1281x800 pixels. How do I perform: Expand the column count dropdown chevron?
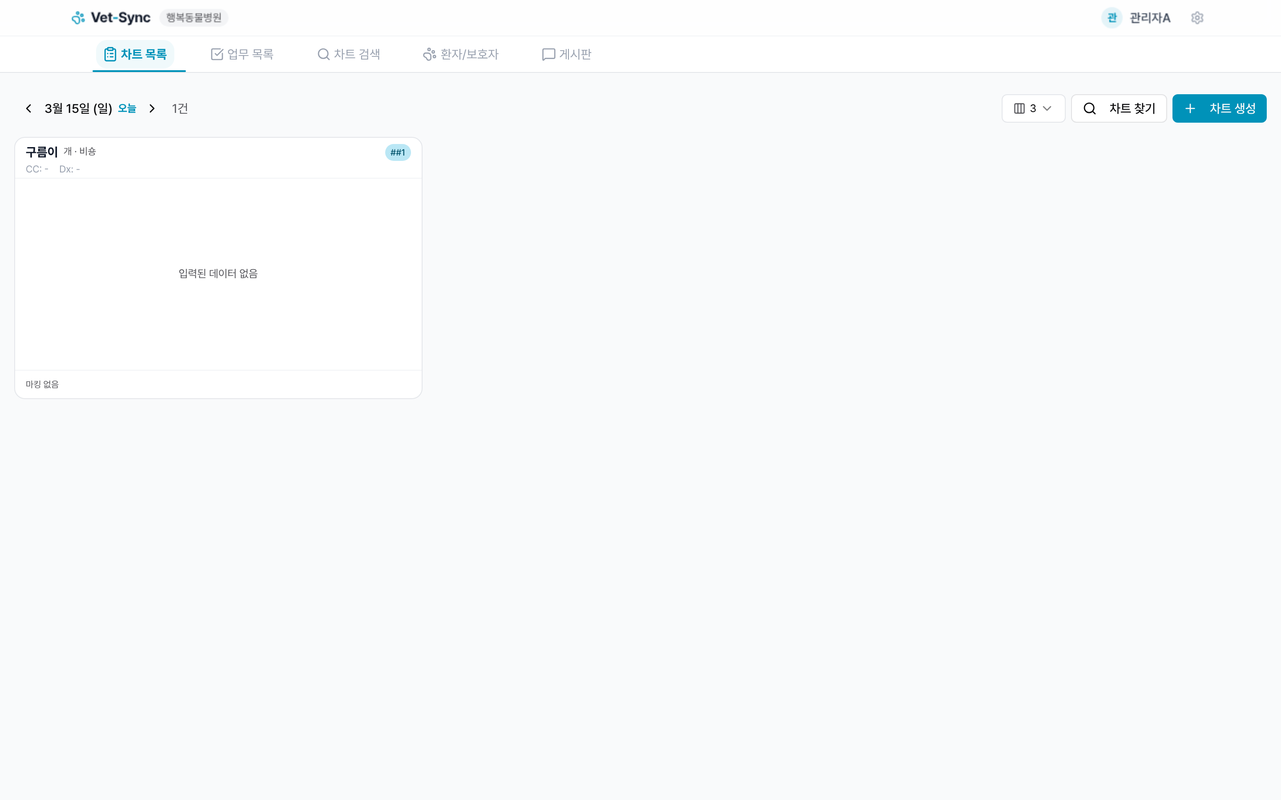(x=1047, y=108)
